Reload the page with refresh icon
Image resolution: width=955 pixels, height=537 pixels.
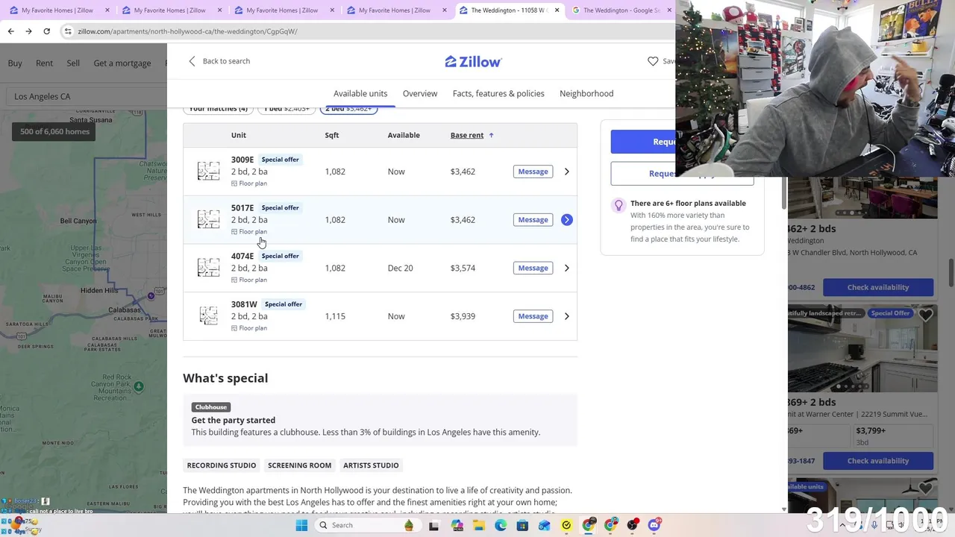(x=46, y=31)
